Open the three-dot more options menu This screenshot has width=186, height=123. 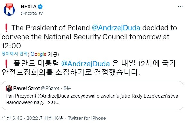[x=180, y=7]
